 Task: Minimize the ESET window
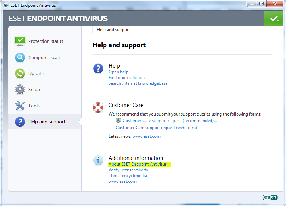252,4
